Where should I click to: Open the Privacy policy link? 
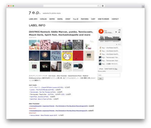click(102, 71)
